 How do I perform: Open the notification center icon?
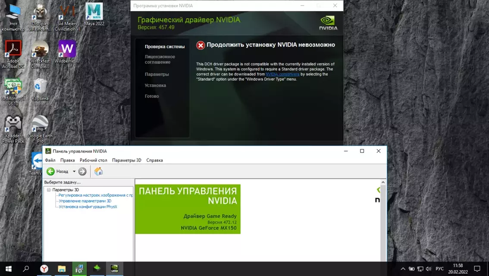(477, 269)
